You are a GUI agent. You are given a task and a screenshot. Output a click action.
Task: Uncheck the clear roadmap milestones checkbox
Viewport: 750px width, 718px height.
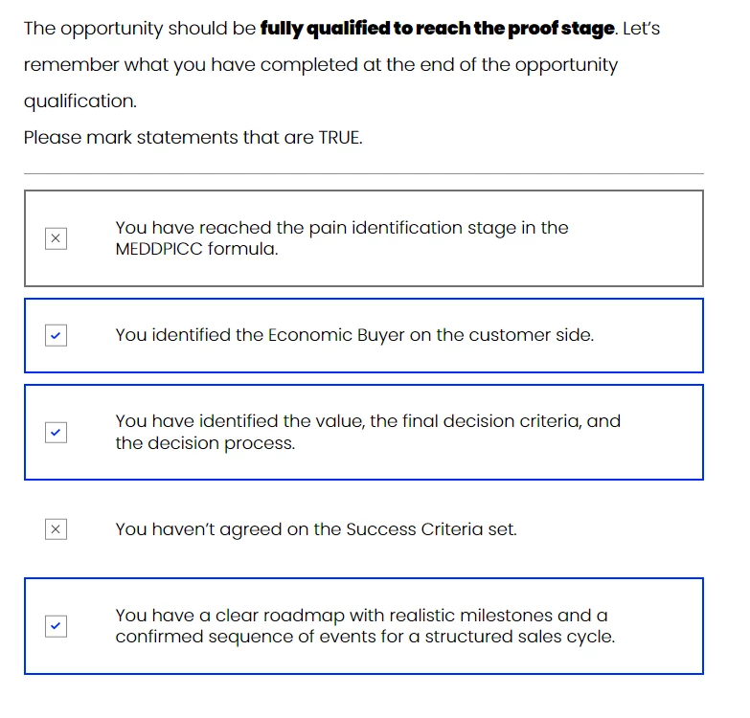pos(57,626)
